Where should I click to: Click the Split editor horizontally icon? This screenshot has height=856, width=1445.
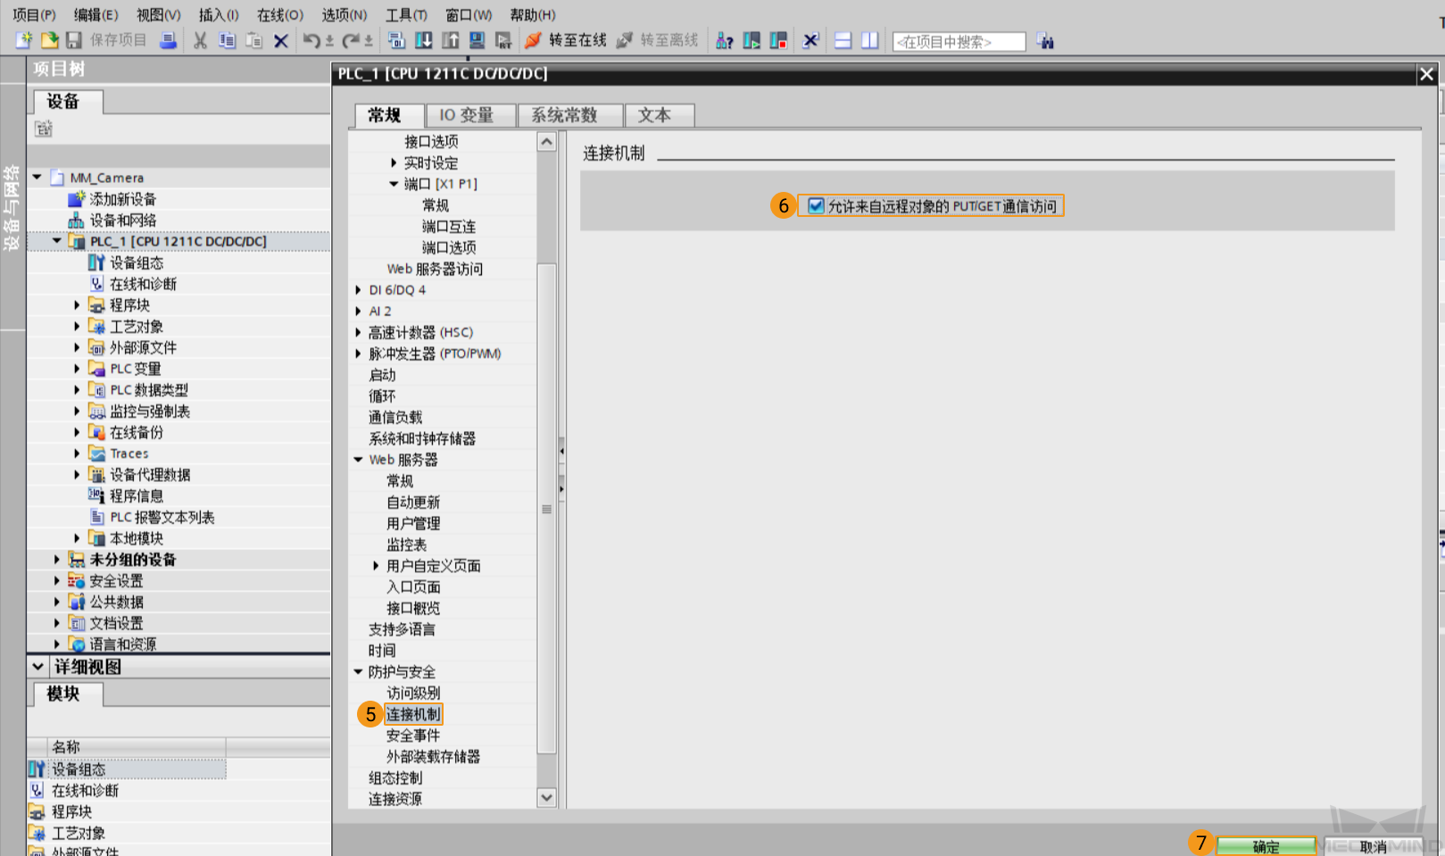(843, 40)
